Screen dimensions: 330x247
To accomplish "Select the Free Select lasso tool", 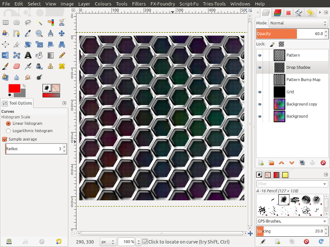I will 28,22.
